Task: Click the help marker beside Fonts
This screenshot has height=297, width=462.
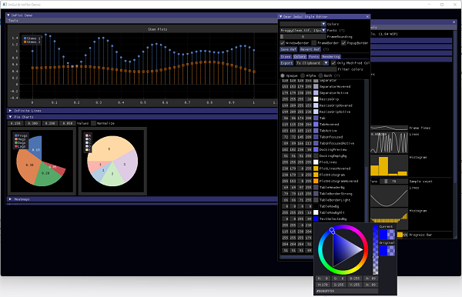Action: (x=341, y=30)
